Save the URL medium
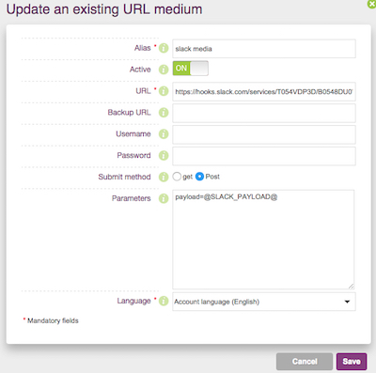The height and width of the screenshot is (373, 376). pos(352,362)
